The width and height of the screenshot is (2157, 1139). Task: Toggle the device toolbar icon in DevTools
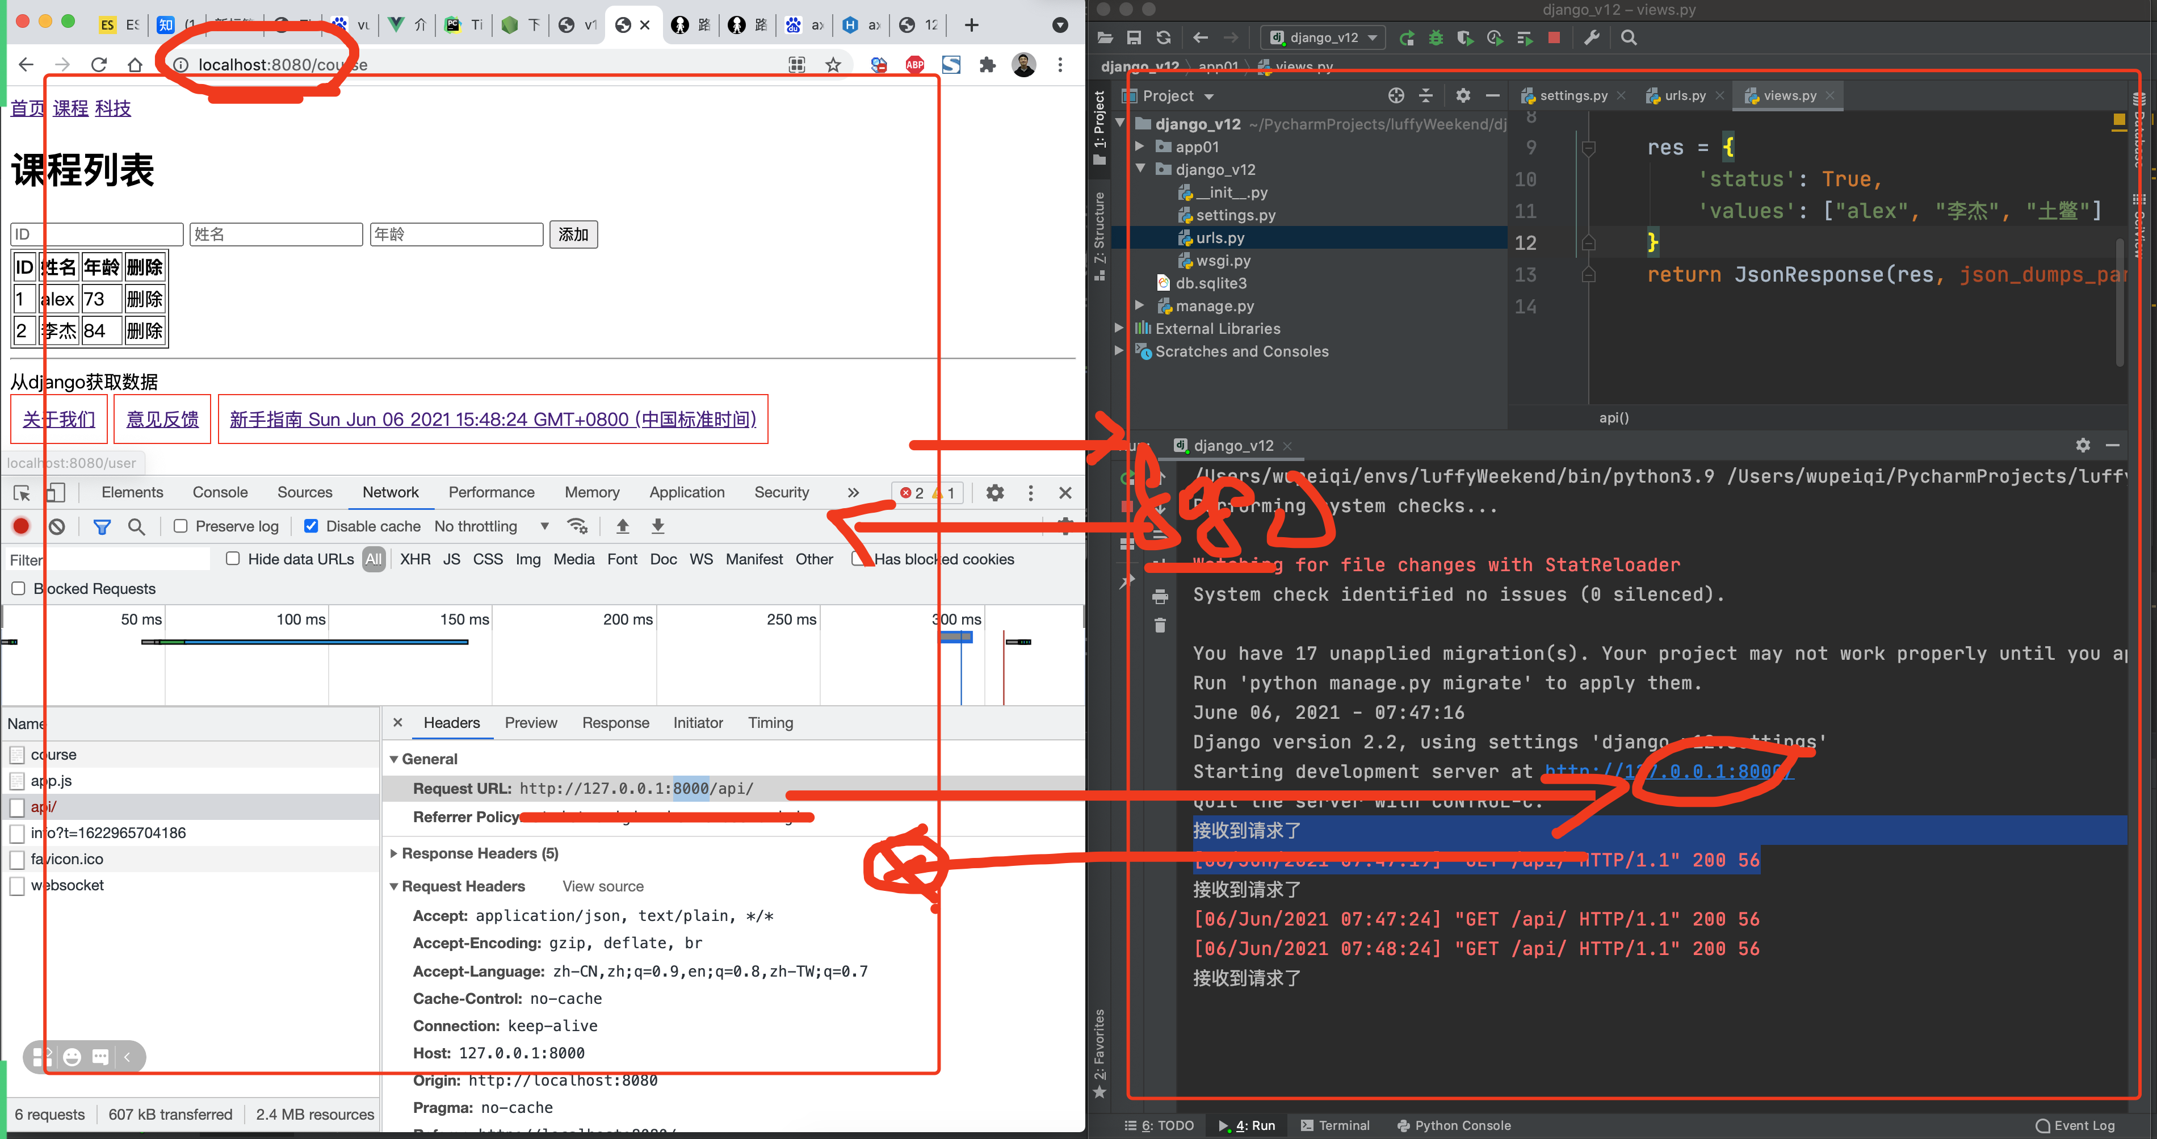pos(55,493)
